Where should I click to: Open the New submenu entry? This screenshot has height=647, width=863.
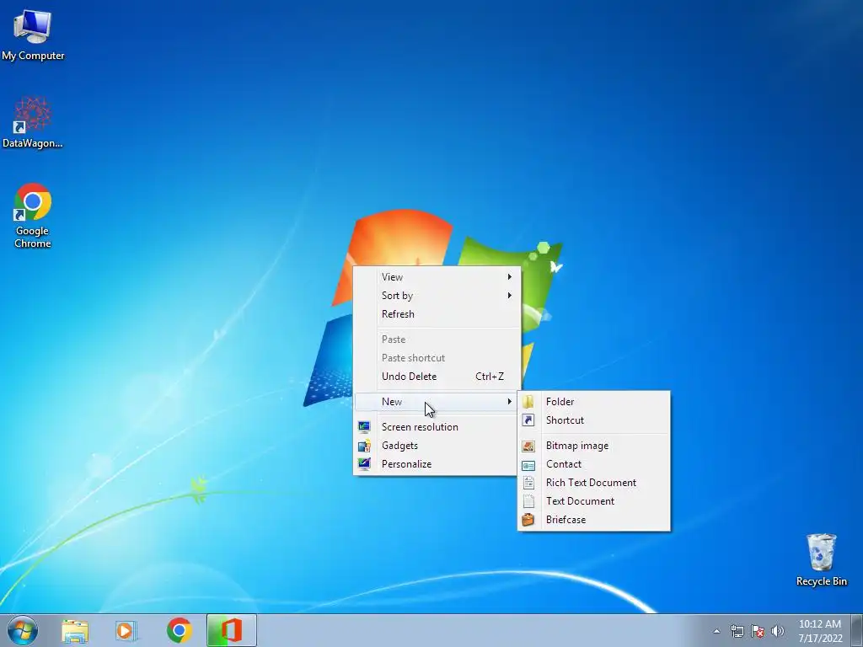(x=437, y=402)
